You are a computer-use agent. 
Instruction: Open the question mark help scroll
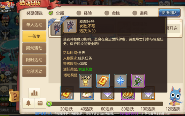pos(14,95)
